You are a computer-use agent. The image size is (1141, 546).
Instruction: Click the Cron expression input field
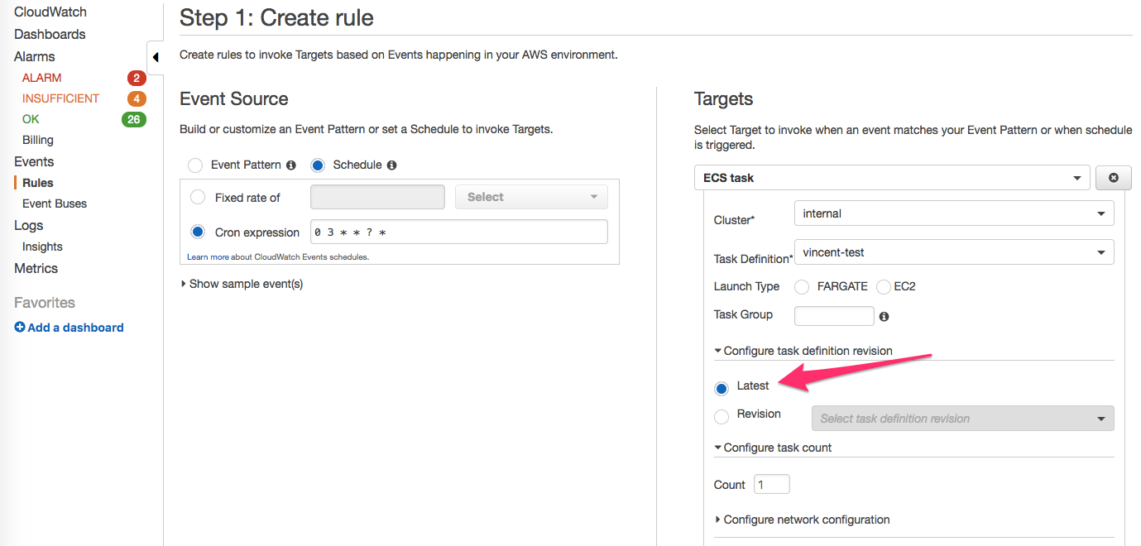pos(459,232)
